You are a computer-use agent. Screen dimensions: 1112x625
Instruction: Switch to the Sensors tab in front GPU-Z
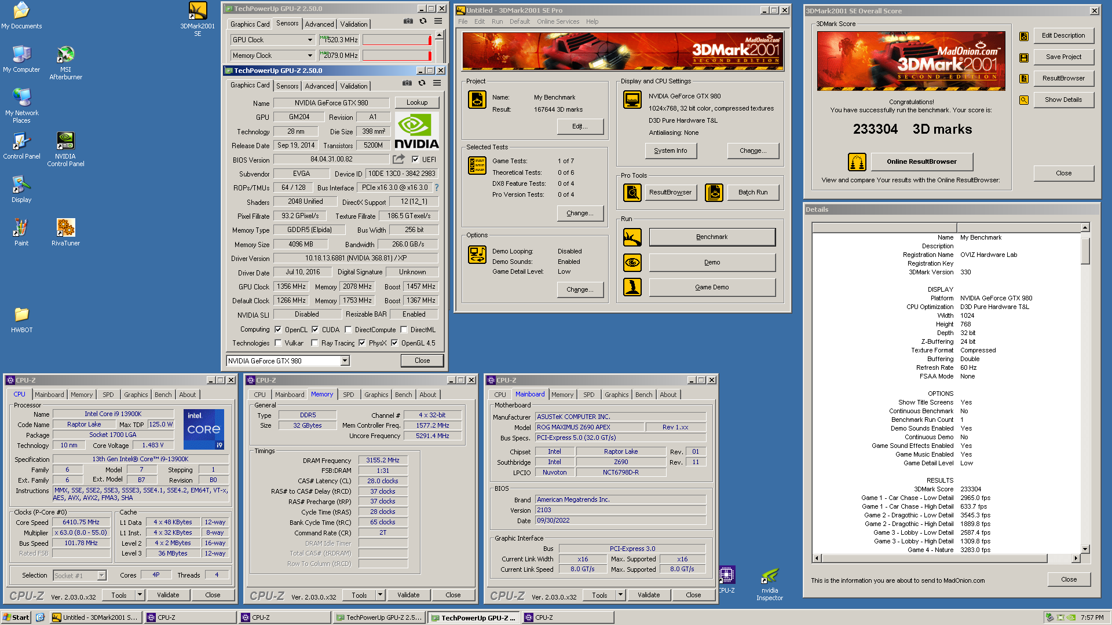[287, 86]
